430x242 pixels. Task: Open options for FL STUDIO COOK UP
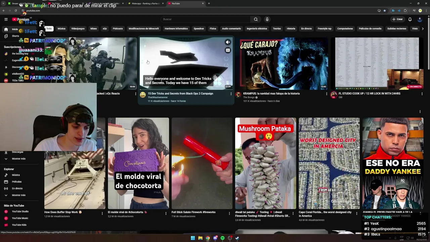[x=422, y=94]
